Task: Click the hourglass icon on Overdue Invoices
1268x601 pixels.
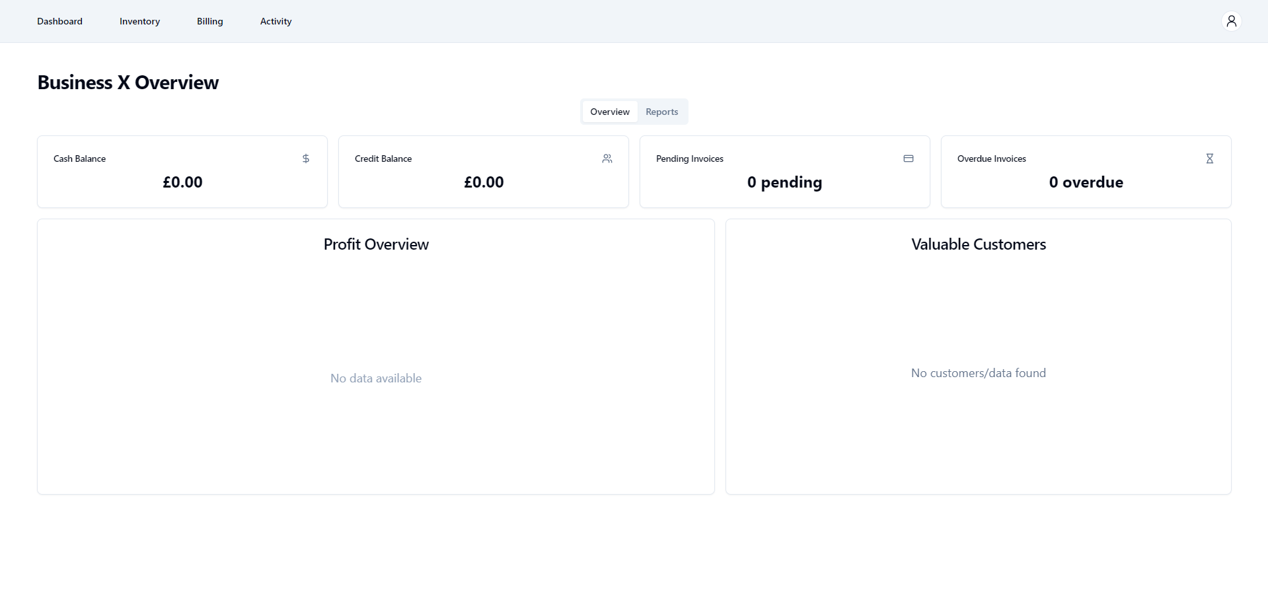Action: coord(1209,159)
